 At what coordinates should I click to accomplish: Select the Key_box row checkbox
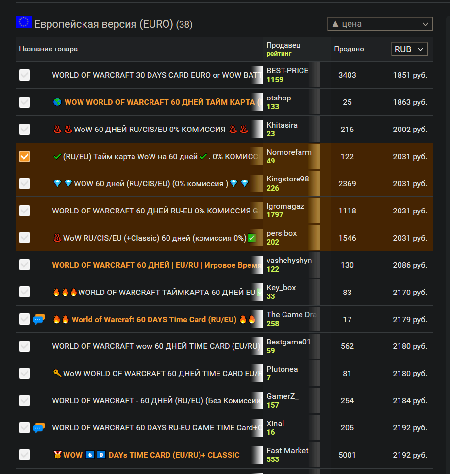pyautogui.click(x=24, y=292)
